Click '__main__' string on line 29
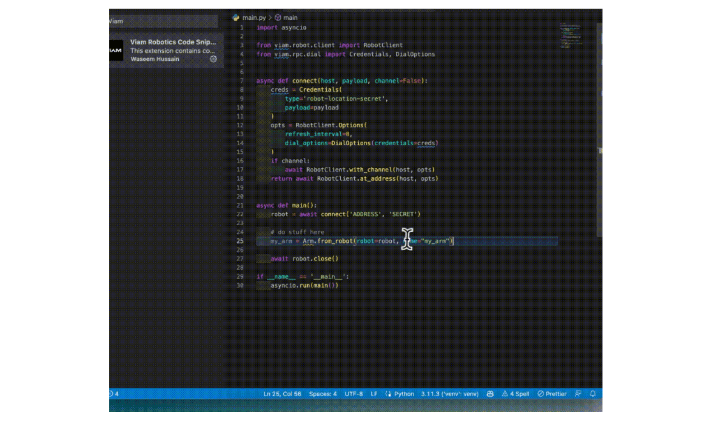 click(328, 277)
